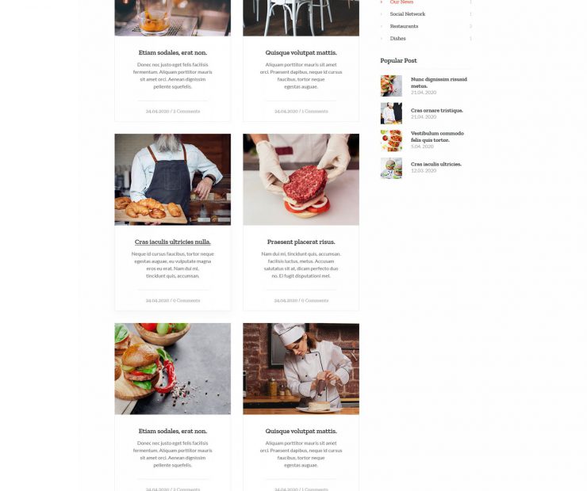
Task: Click the Our News category link
Action: 401,2
